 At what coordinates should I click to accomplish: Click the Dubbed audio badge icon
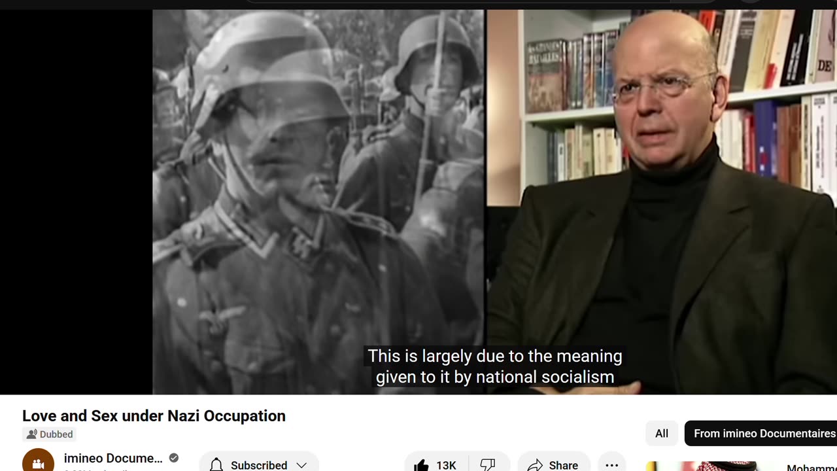pos(31,434)
